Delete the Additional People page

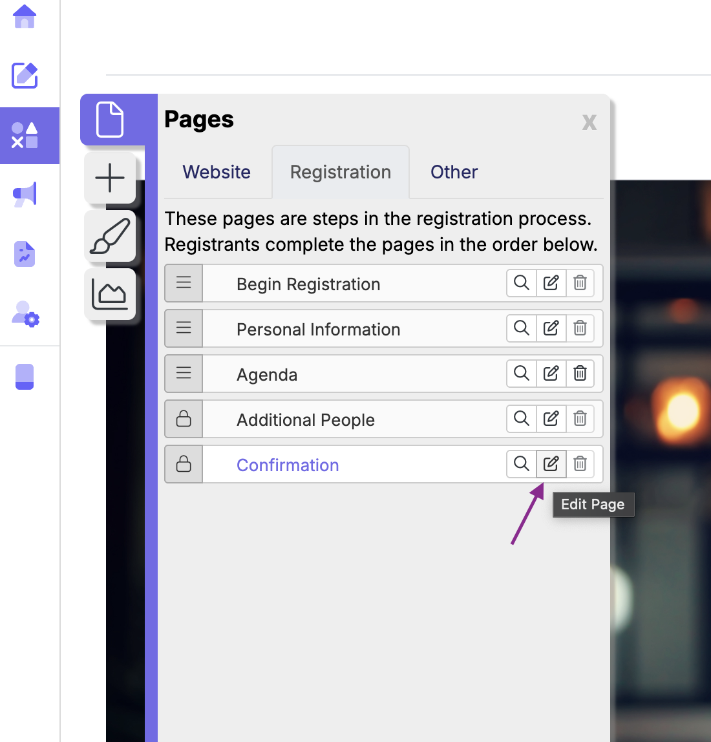pyautogui.click(x=580, y=418)
